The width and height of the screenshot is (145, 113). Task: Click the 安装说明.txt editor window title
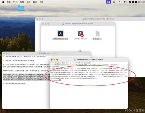pos(44,53)
